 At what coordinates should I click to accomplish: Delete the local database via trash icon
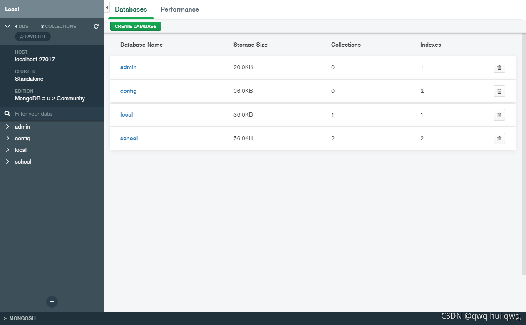pos(499,115)
